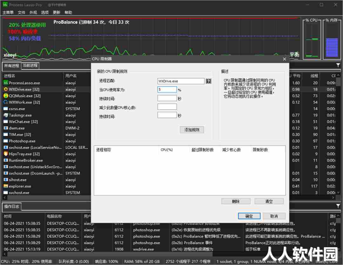Image resolution: width=343 pixels, height=265 pixels.
Task: Click the 进程匹配 input field
Action: point(181,81)
